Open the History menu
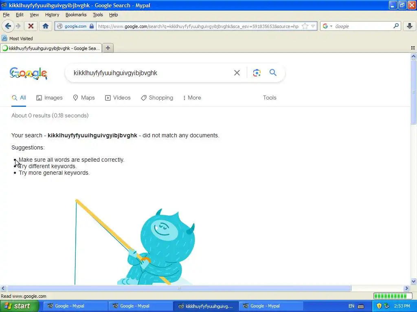Viewport: 417px width, 312px height. click(52, 15)
